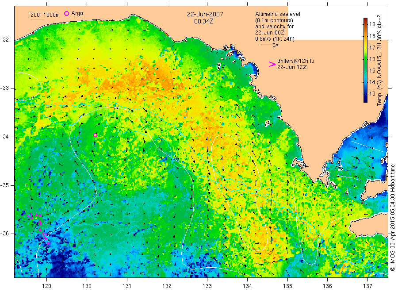This screenshot has width=398, height=292.
Task: Click the longitude axis label "131"
Action: tap(127, 286)
